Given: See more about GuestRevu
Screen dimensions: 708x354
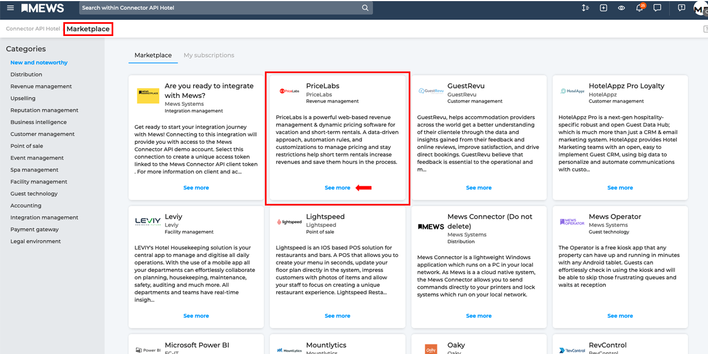Looking at the screenshot, I should point(479,188).
